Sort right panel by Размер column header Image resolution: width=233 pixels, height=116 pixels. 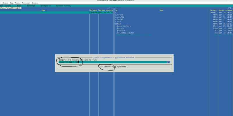pyautogui.click(x=213, y=10)
